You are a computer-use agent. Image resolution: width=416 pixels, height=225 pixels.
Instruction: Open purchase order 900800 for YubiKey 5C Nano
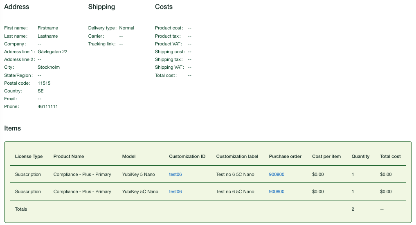point(277,191)
